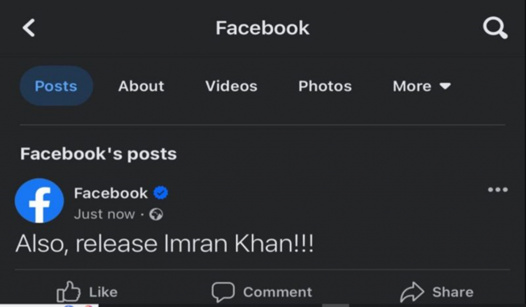This screenshot has width=526, height=307.
Task: Click the Comment button label
Action: [278, 292]
